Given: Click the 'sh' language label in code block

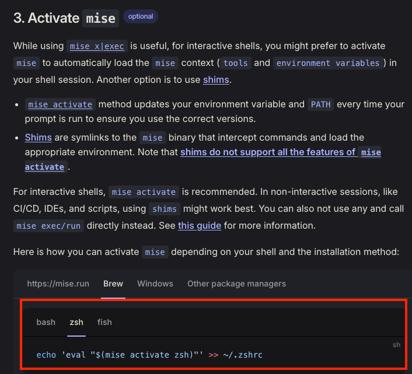Looking at the screenshot, I should click(x=396, y=345).
